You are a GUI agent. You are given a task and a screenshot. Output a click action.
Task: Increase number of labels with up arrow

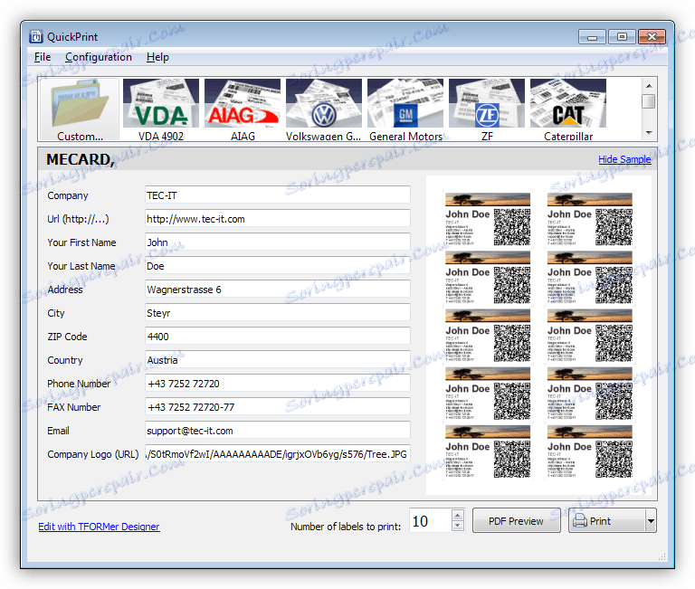pos(458,516)
